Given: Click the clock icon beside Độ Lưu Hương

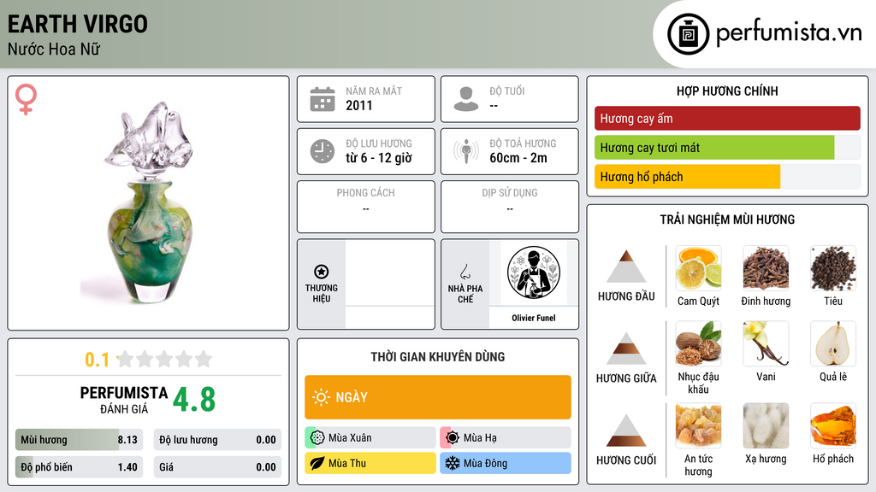Looking at the screenshot, I should [323, 151].
